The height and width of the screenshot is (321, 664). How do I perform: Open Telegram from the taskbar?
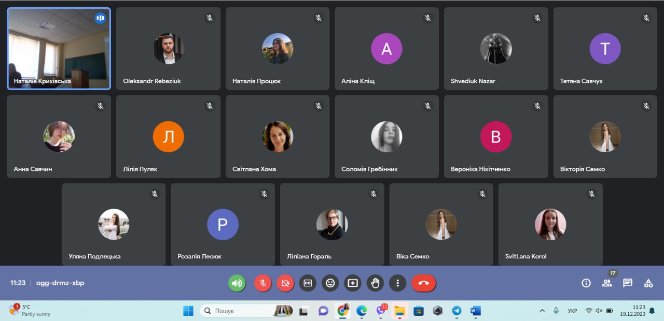tap(457, 311)
